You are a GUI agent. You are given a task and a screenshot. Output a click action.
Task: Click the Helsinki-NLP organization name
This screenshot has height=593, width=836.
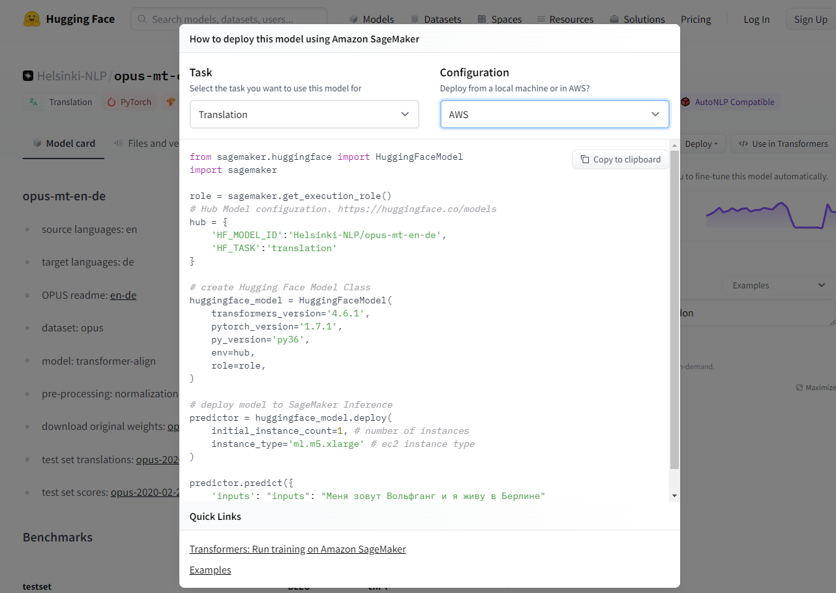click(x=72, y=76)
